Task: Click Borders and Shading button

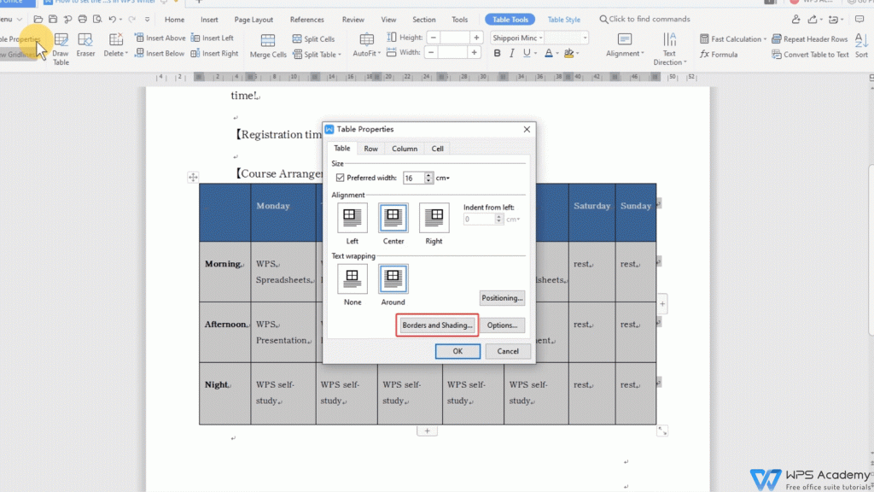Action: 437,325
